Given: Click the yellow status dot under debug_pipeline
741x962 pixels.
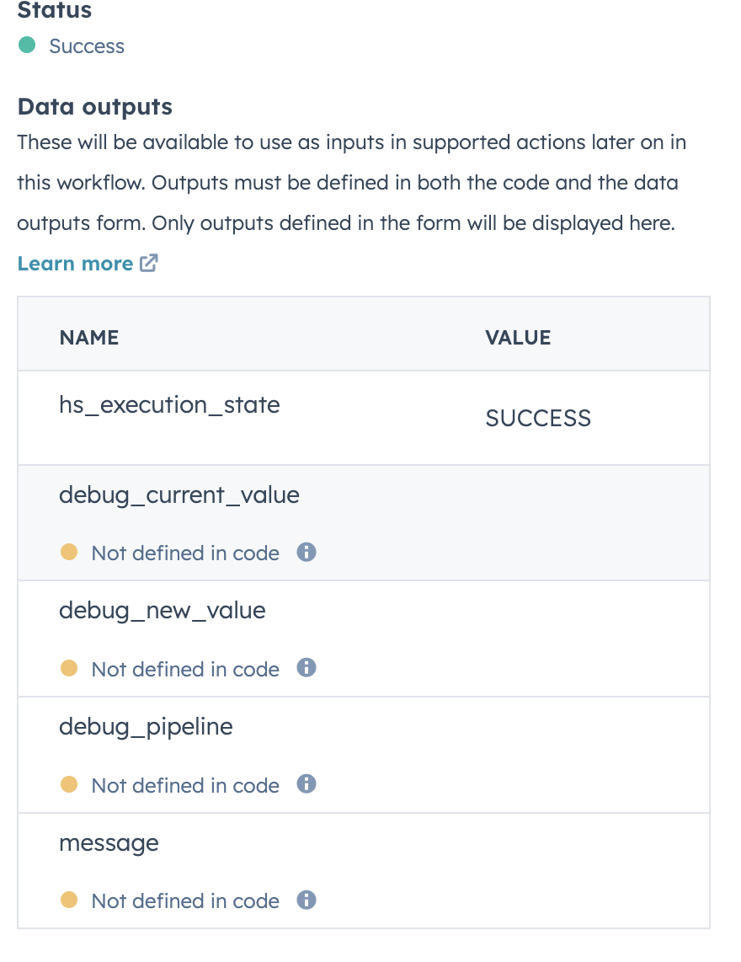Looking at the screenshot, I should [x=68, y=784].
